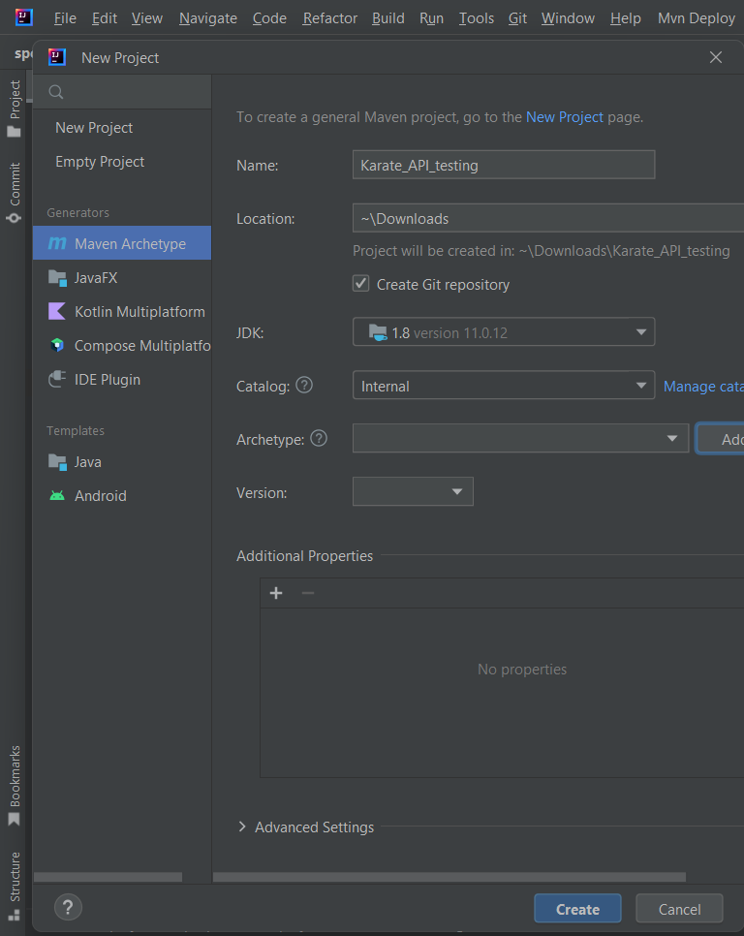Select the JavaFX generator
Screen dimensions: 744x936
pos(122,277)
